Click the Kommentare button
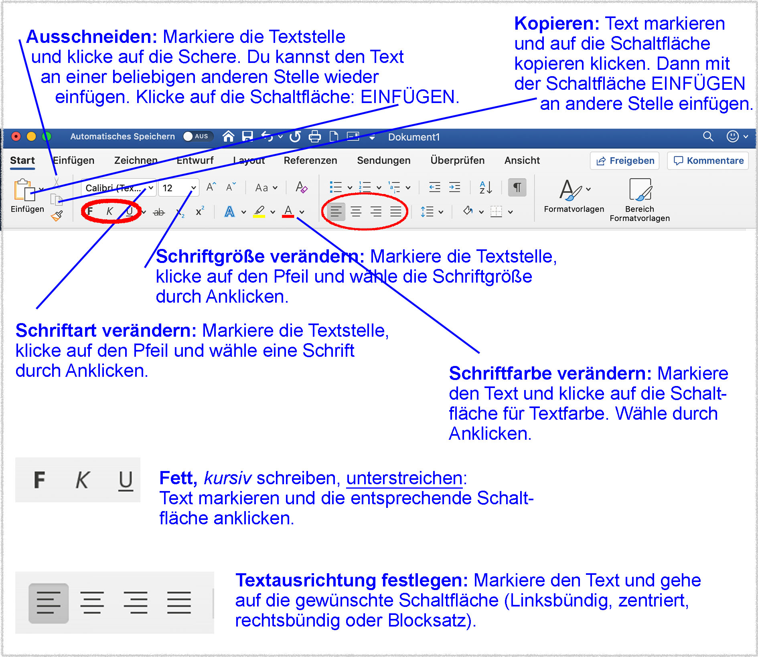Screen dimensions: 758x657 click(x=708, y=161)
